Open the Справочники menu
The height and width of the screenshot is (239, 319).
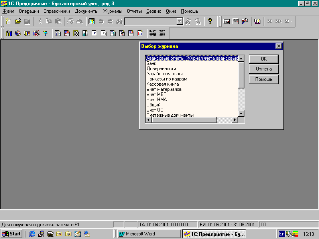57,11
